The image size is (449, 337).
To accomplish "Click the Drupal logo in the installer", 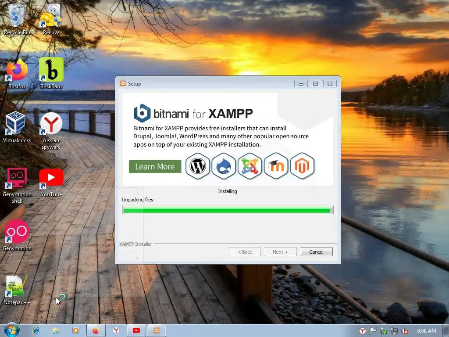I will click(x=224, y=166).
